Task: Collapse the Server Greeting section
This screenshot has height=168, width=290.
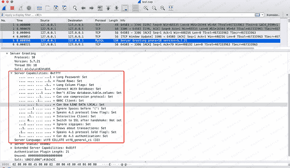Action: (x=7, y=54)
